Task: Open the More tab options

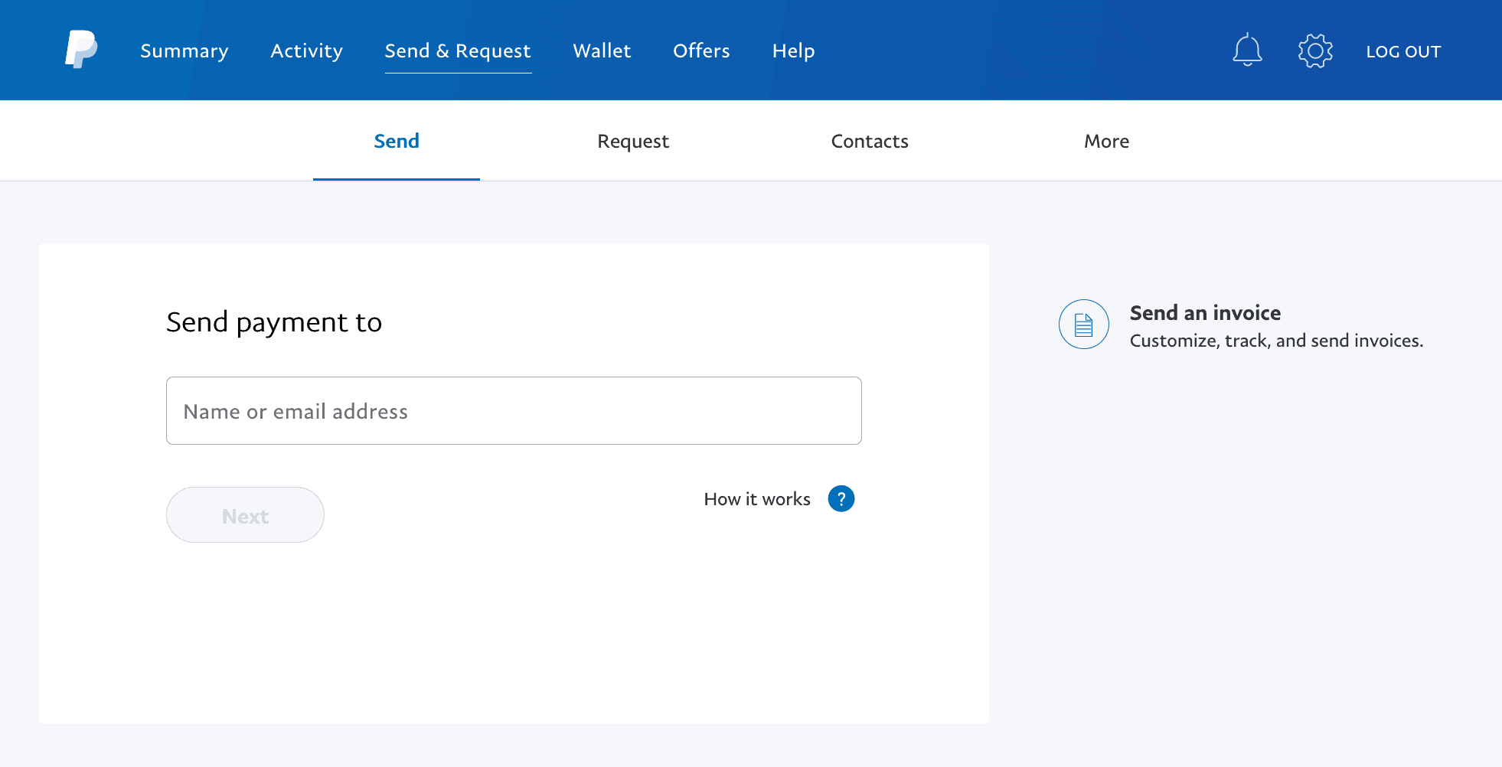Action: pos(1106,141)
